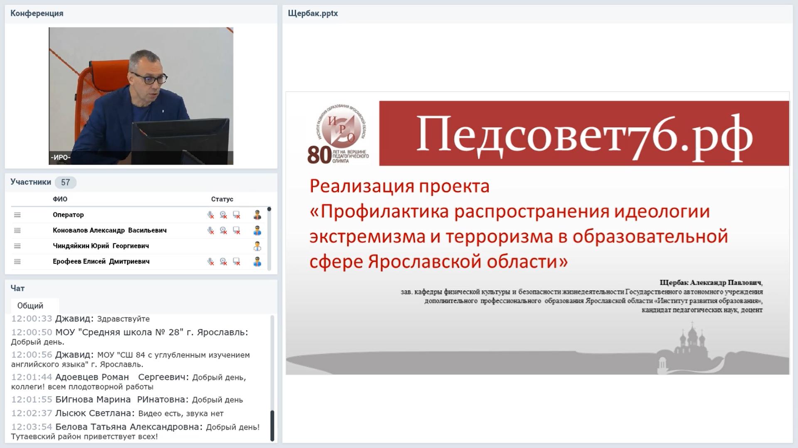The height and width of the screenshot is (448, 798).
Task: Click the Участники panel title
Action: pos(31,182)
